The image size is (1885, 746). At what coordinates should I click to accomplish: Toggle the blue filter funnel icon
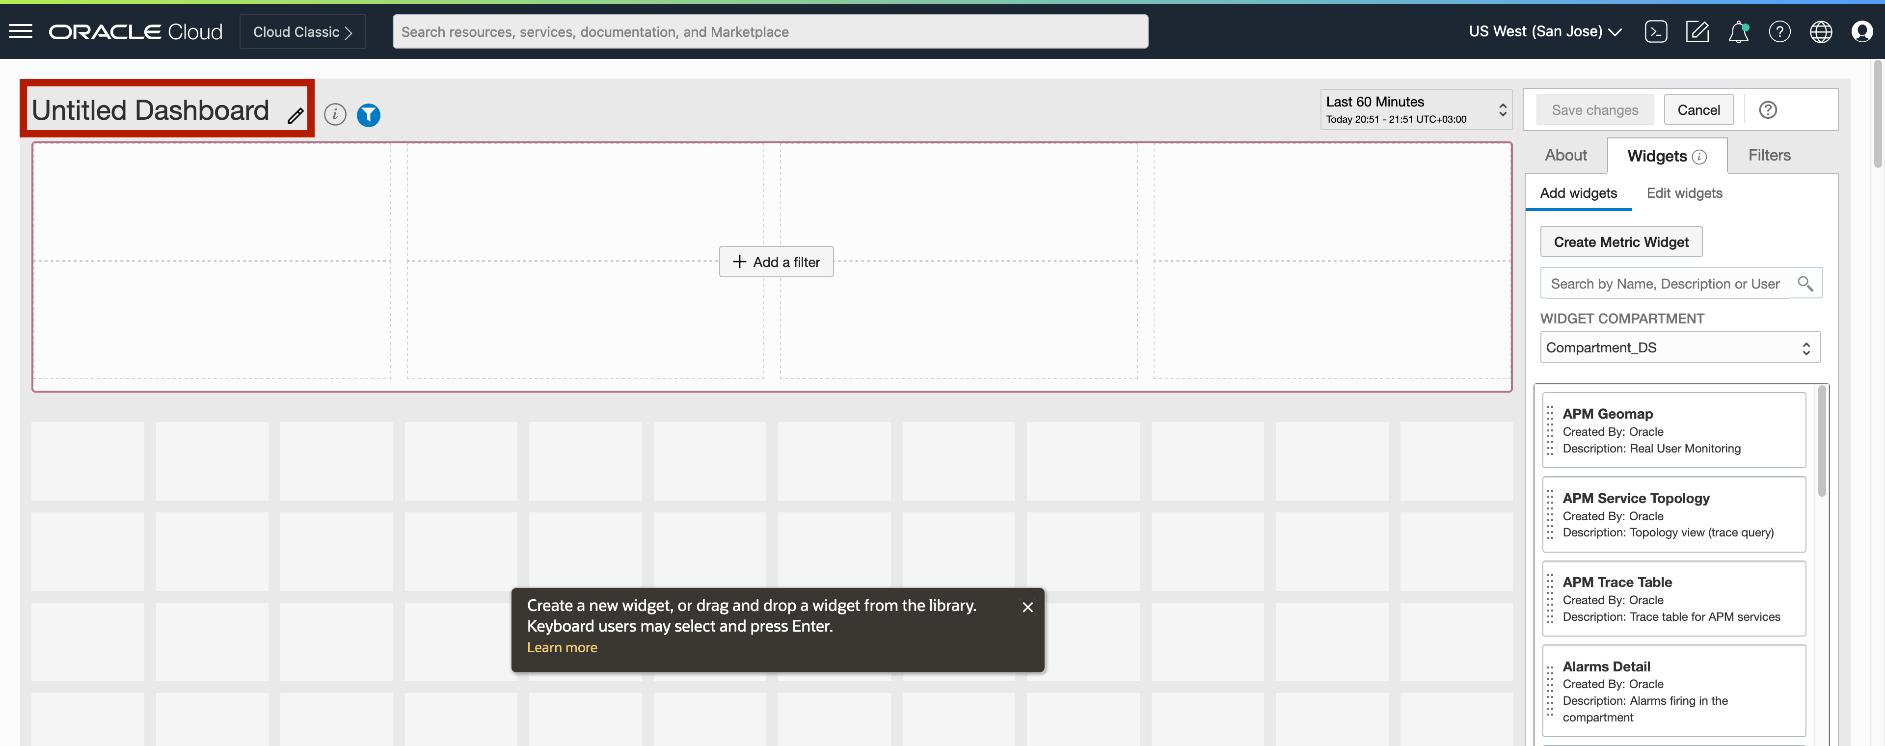(368, 115)
